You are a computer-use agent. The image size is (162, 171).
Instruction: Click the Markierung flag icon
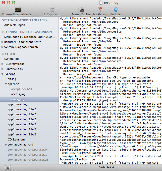pyautogui.click(x=100, y=10)
